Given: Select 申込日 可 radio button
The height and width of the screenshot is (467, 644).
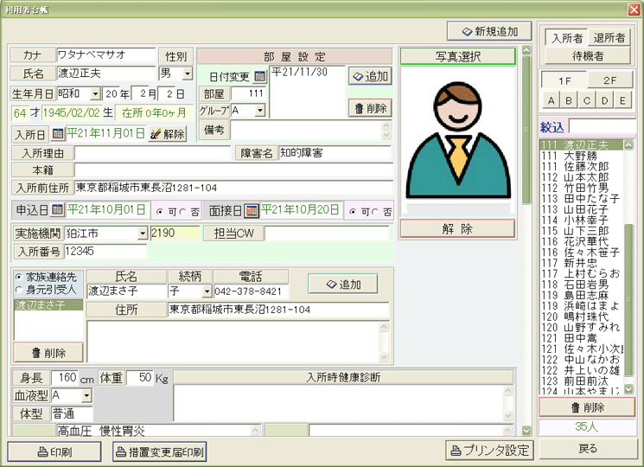Looking at the screenshot, I should click(x=159, y=212).
